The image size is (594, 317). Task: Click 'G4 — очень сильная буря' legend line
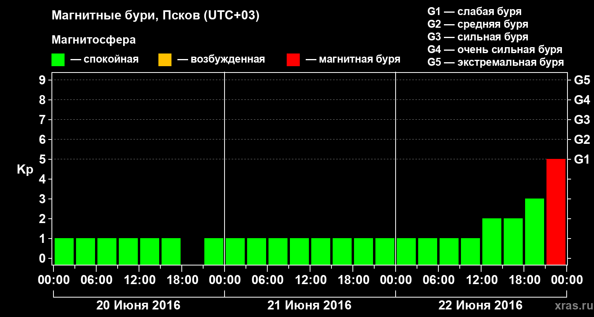[495, 50]
